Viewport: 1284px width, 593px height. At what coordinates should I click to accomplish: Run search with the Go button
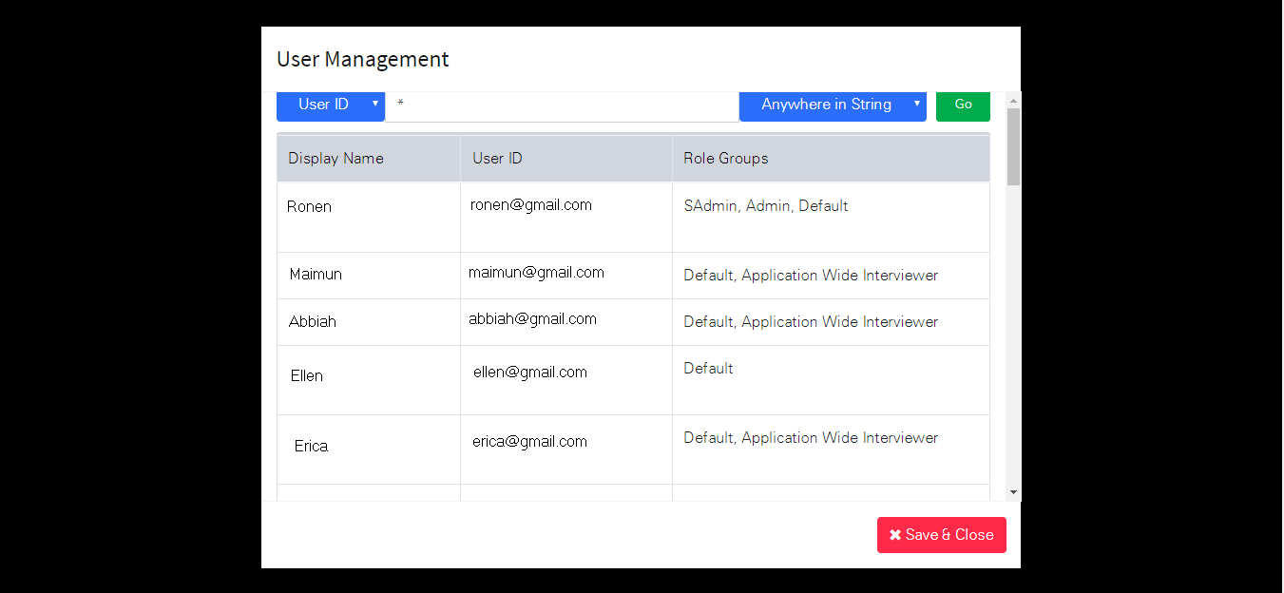[x=963, y=105]
